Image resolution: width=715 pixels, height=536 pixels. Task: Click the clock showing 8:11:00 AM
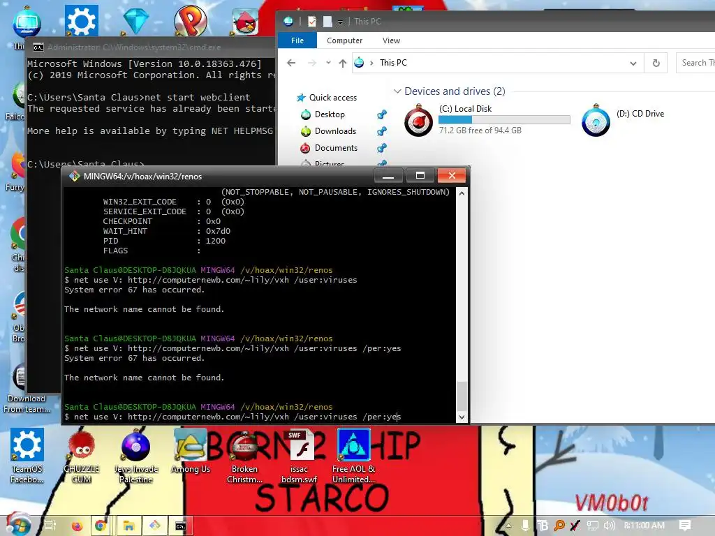pyautogui.click(x=644, y=526)
